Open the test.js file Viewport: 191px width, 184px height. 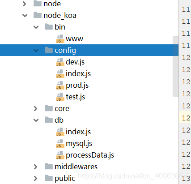point(75,97)
